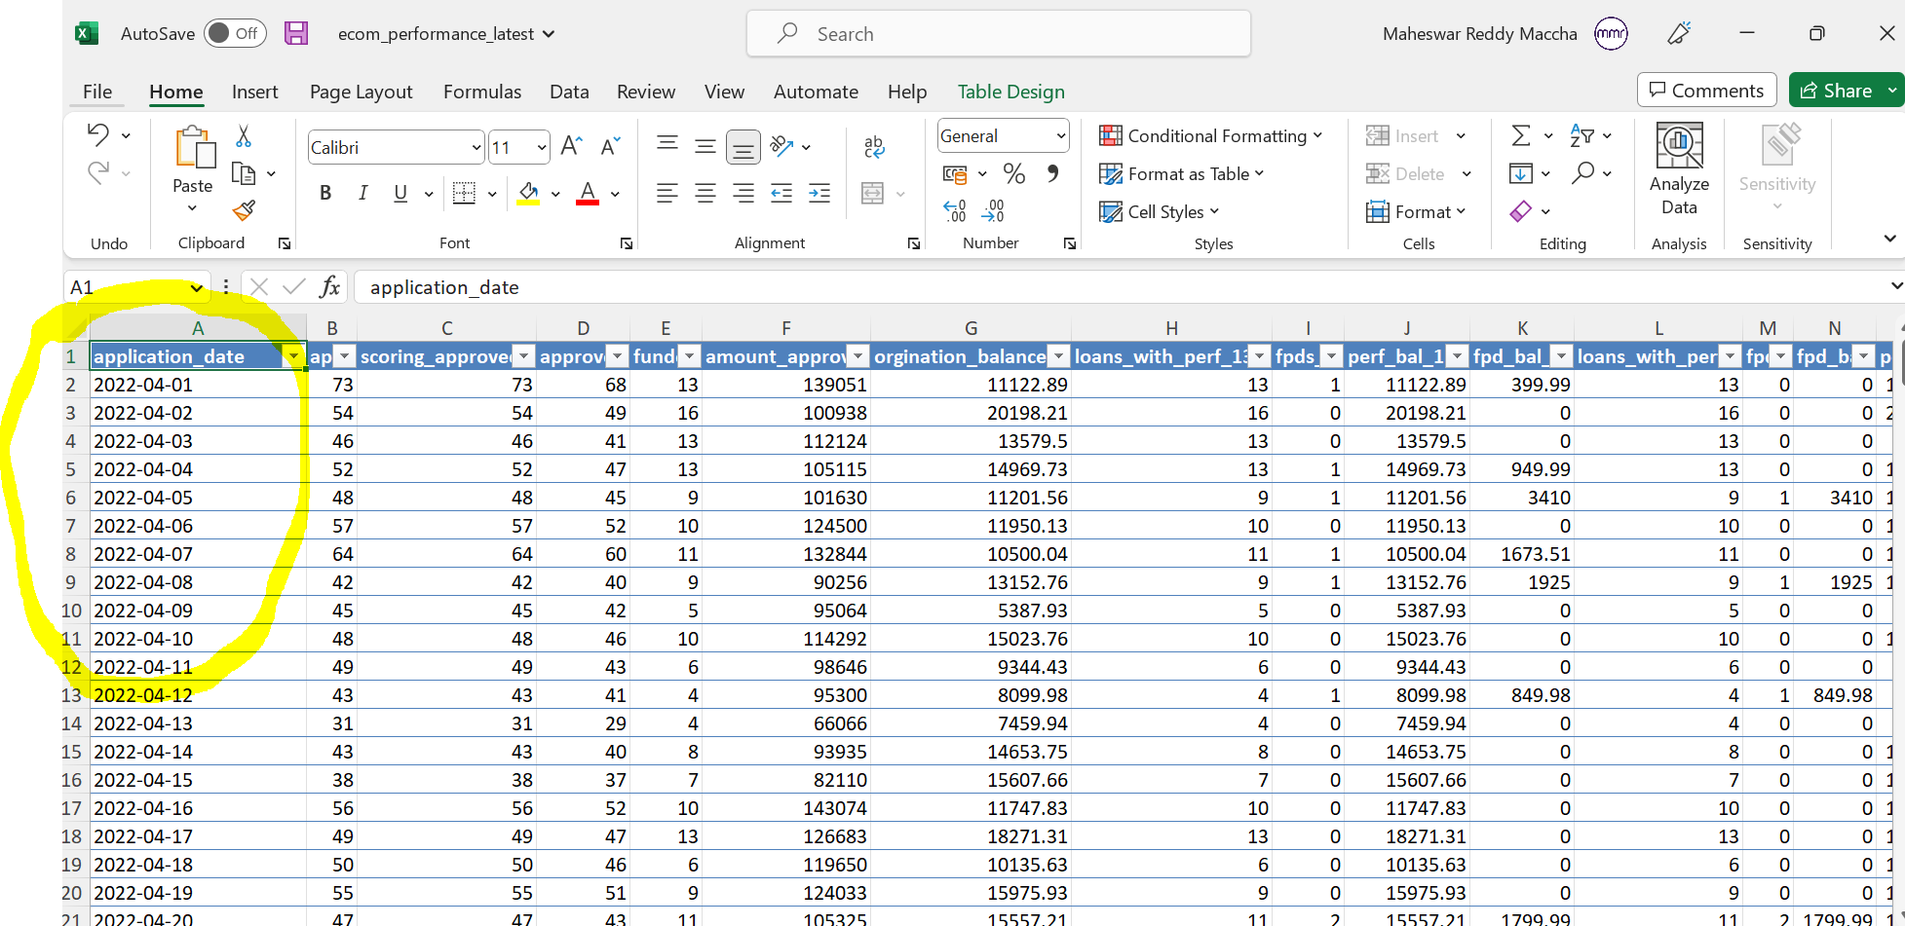The image size is (1905, 926).
Task: Open Analyze Data tool
Action: coord(1679,169)
